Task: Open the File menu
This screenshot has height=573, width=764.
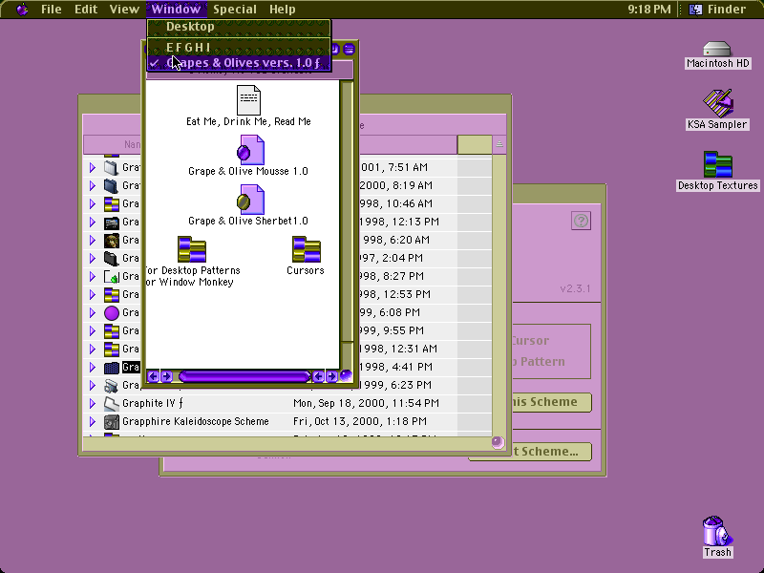Action: pyautogui.click(x=52, y=9)
